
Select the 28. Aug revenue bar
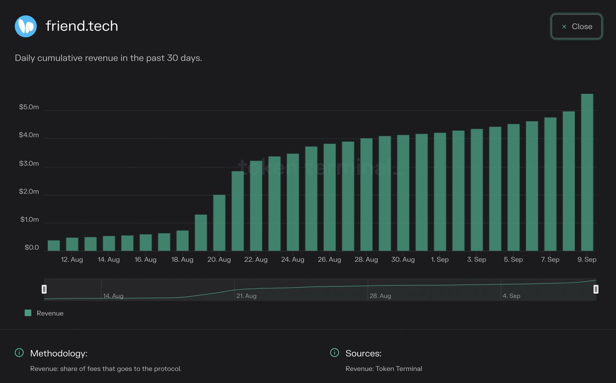(x=366, y=195)
